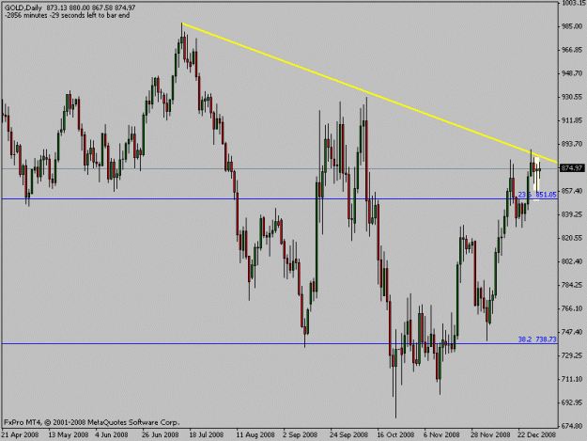Click the 16 Oct 2008 date label
Screen dimensions: 587x441
point(395,434)
